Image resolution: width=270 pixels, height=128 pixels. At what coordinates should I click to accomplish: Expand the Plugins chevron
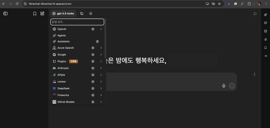pos(101,61)
